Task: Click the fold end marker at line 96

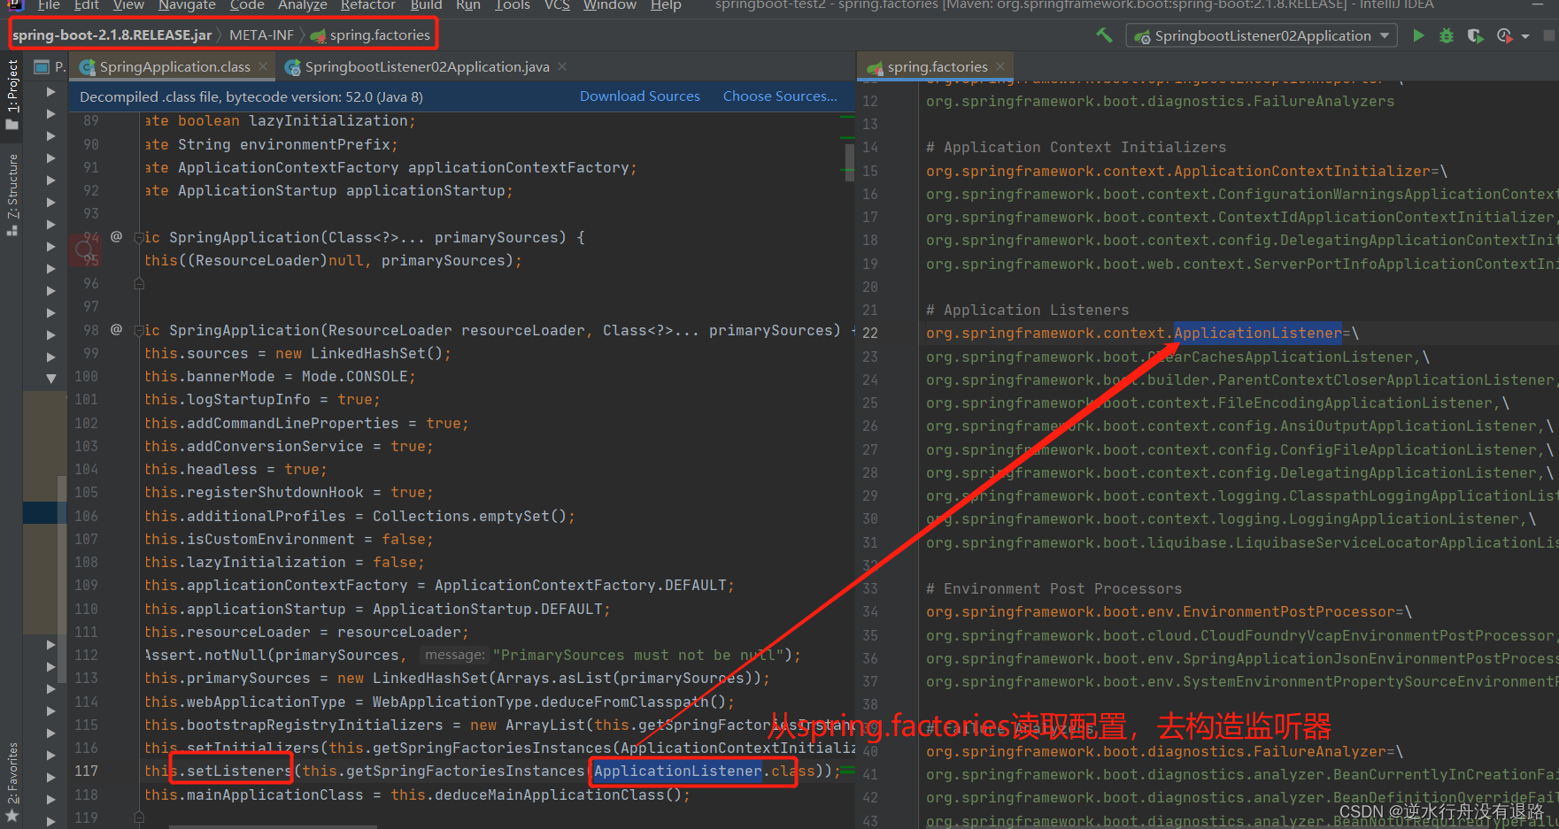Action: click(x=139, y=283)
